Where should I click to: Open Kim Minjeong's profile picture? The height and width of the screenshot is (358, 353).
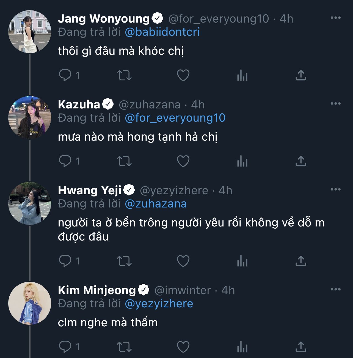[30, 303]
